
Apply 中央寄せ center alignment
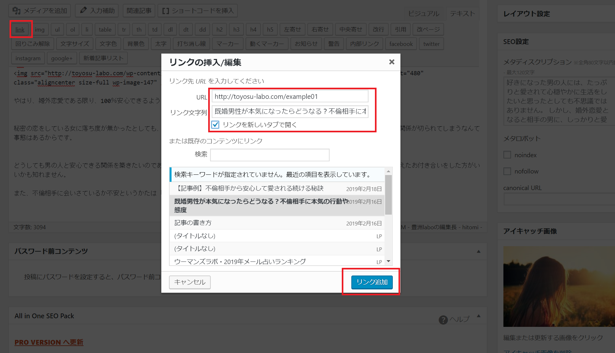click(x=351, y=29)
